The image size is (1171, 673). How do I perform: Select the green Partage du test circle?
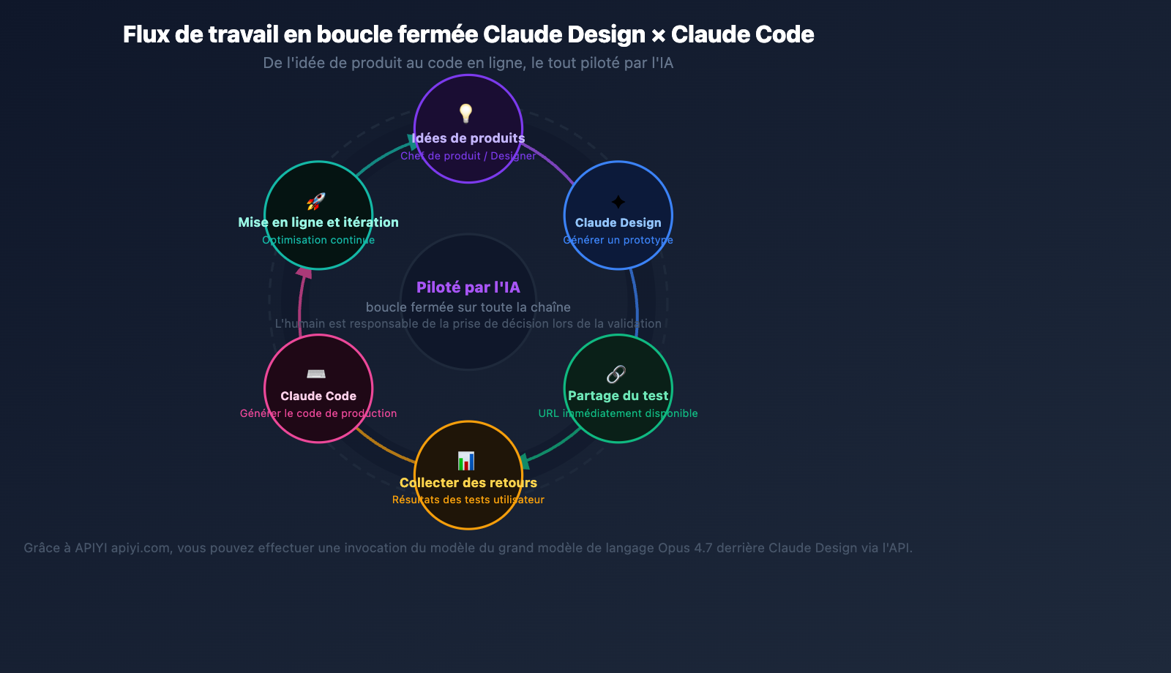click(618, 389)
